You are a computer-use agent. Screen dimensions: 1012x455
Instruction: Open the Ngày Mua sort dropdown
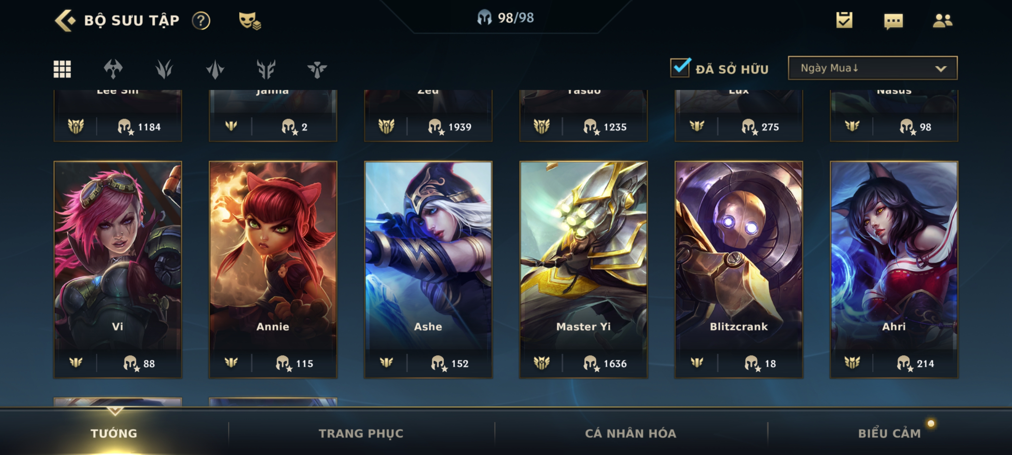click(x=872, y=68)
